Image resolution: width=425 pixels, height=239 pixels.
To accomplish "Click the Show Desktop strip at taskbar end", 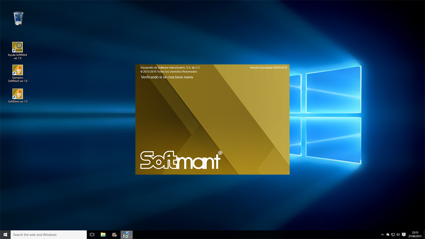I will click(x=424, y=234).
